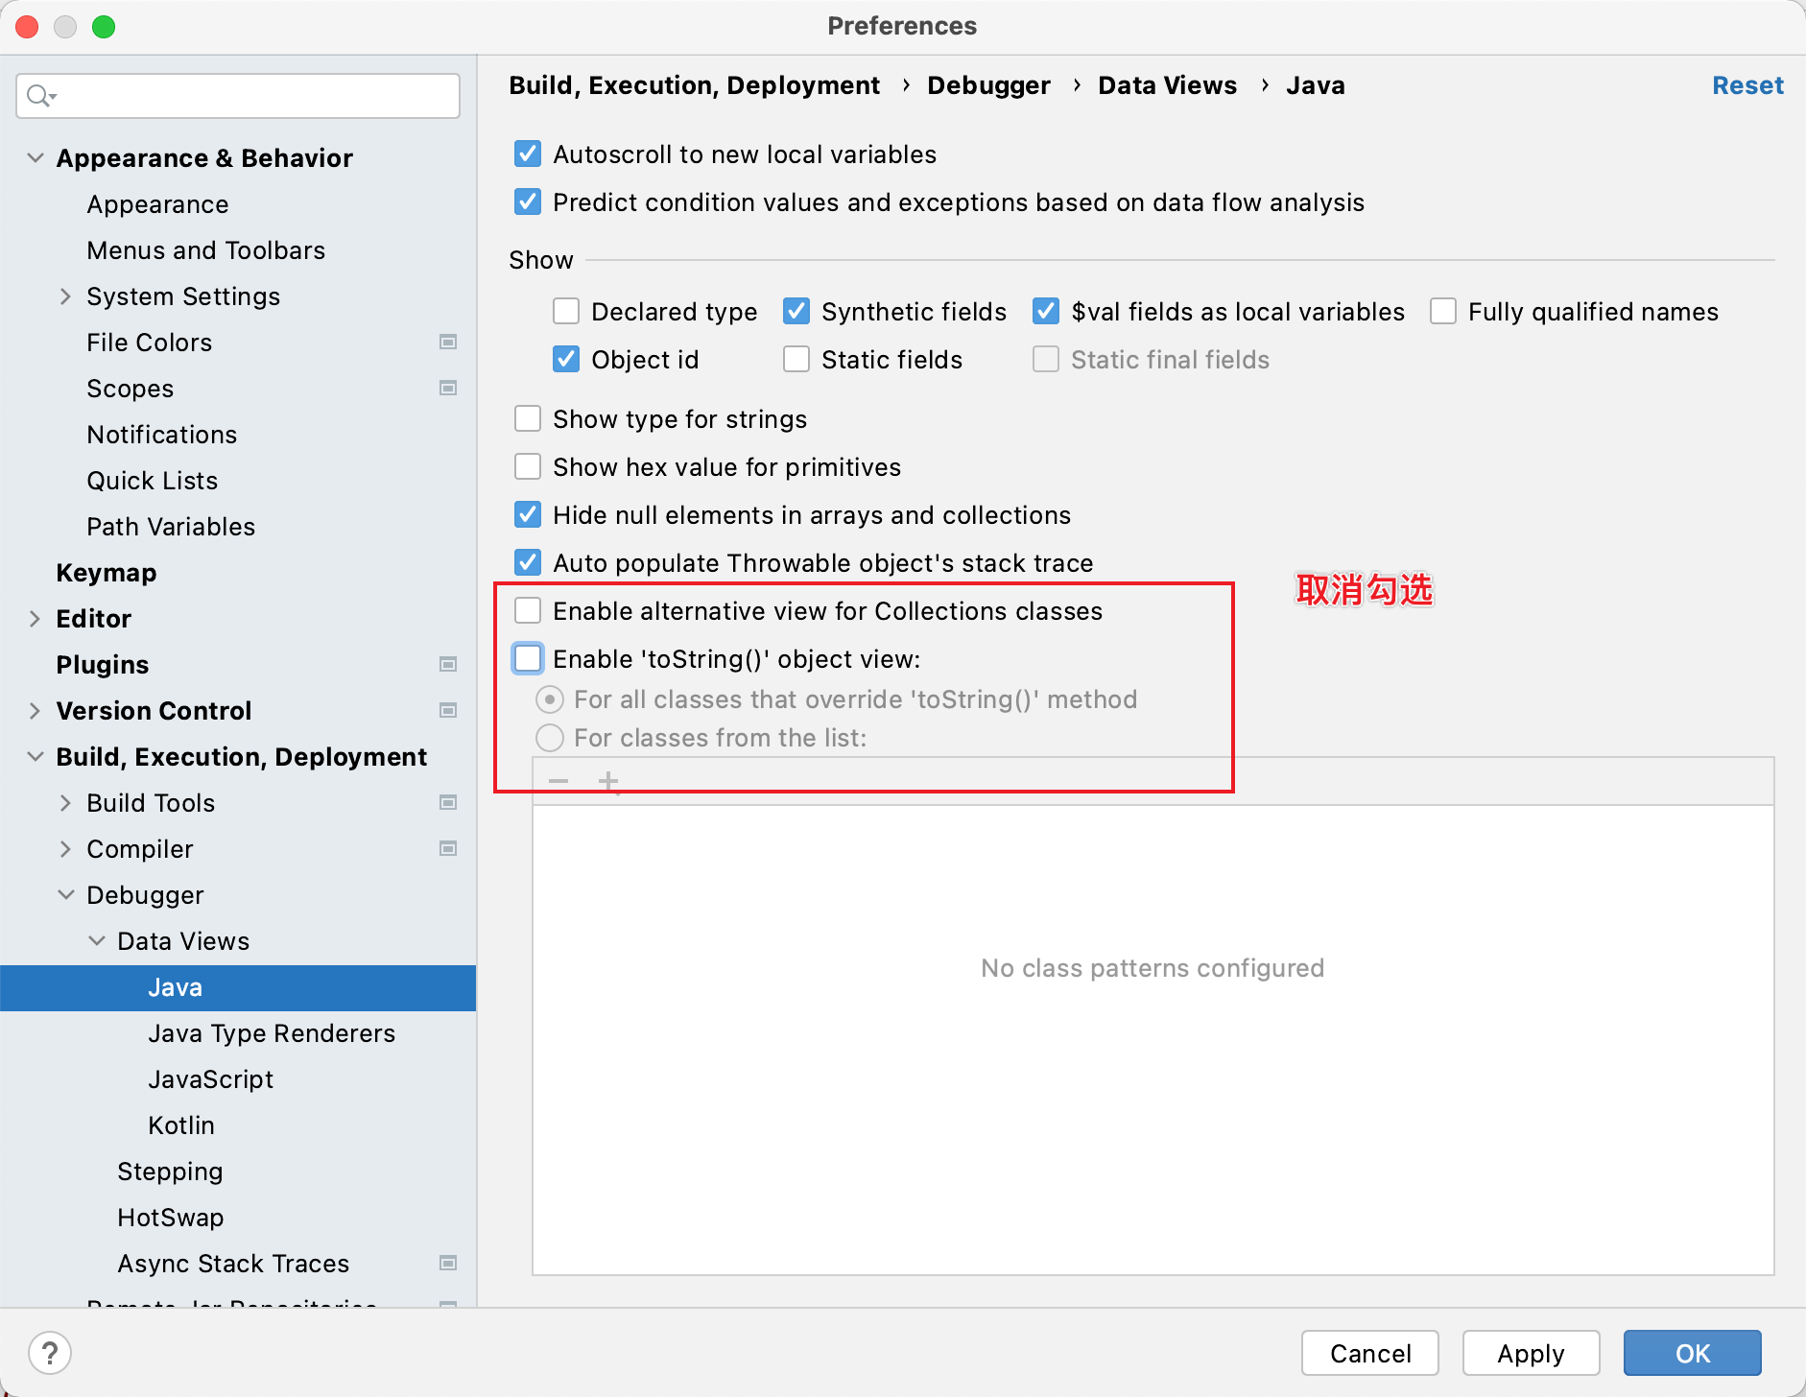The image size is (1806, 1397).
Task: Expand the Editor settings section
Action: tap(35, 619)
